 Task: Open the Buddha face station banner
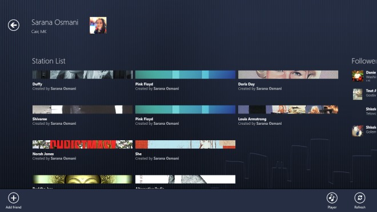(82, 179)
